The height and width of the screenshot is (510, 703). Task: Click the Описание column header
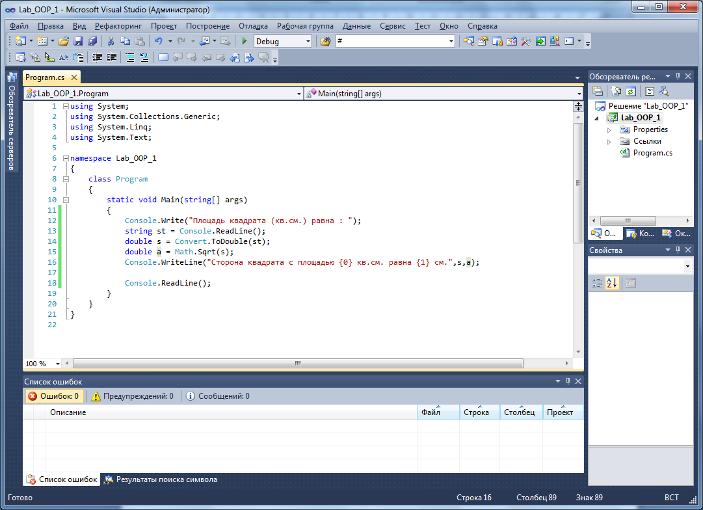pos(68,412)
